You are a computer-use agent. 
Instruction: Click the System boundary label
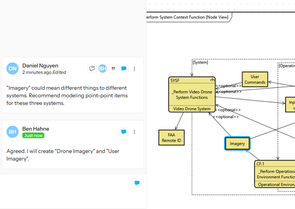(200, 62)
